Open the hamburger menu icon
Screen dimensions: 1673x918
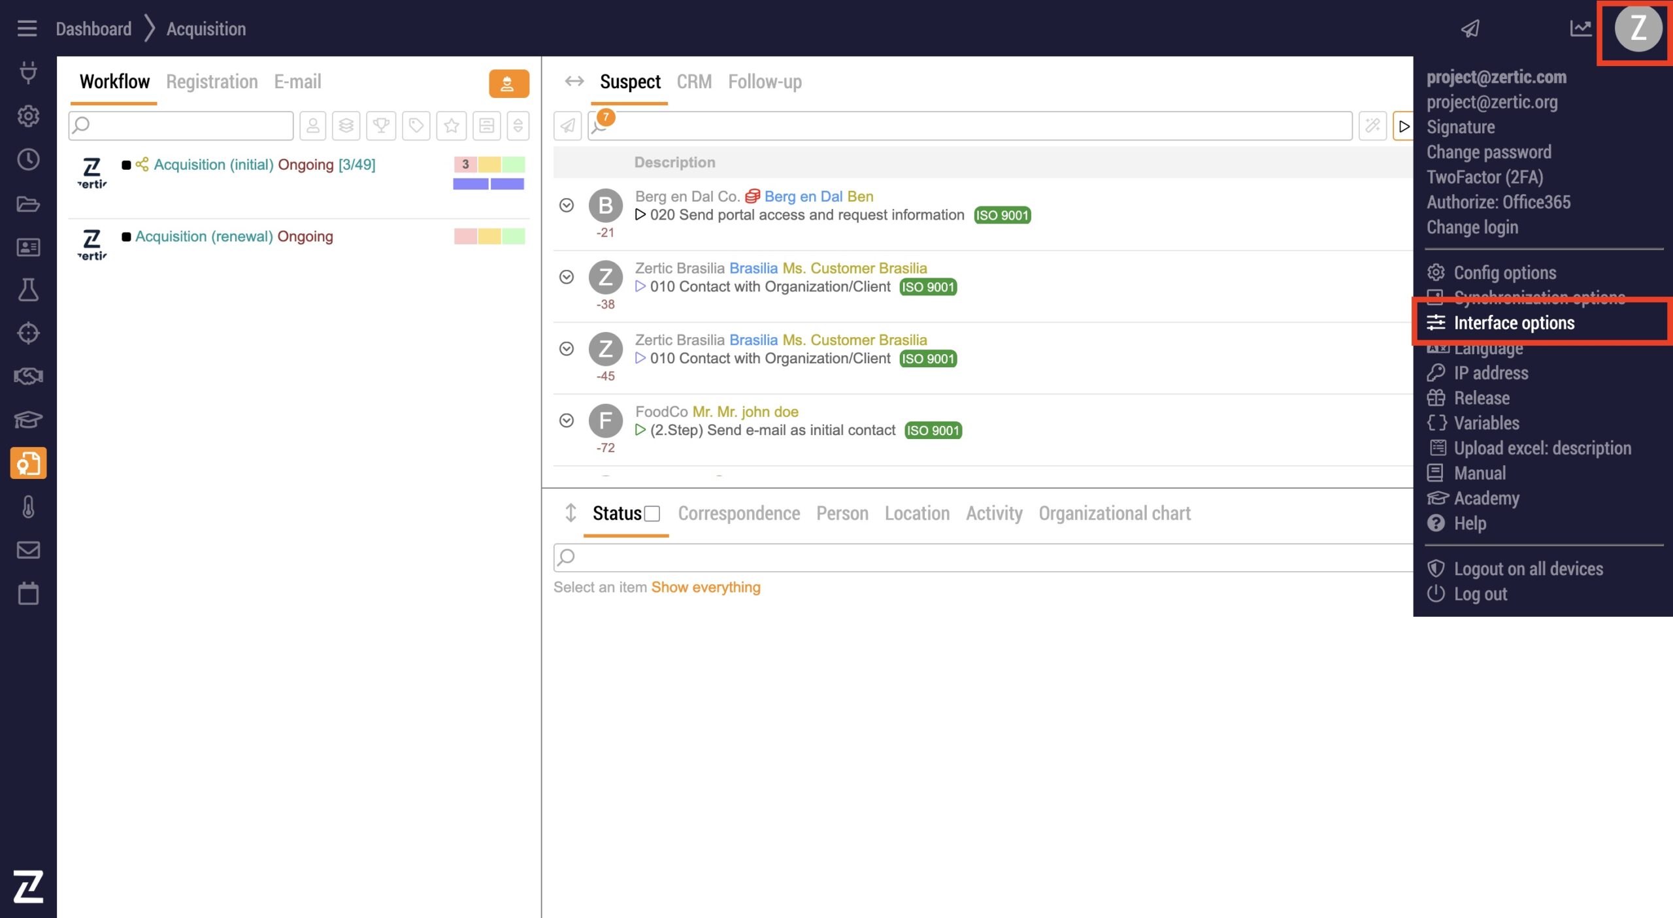27,28
